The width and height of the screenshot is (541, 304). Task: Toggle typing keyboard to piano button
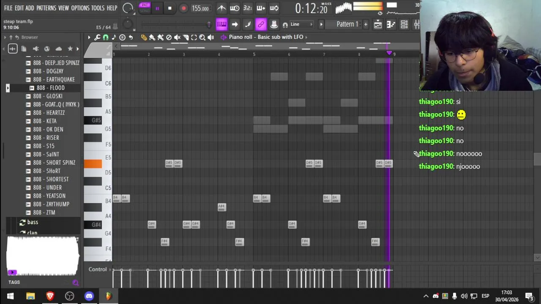click(x=221, y=24)
